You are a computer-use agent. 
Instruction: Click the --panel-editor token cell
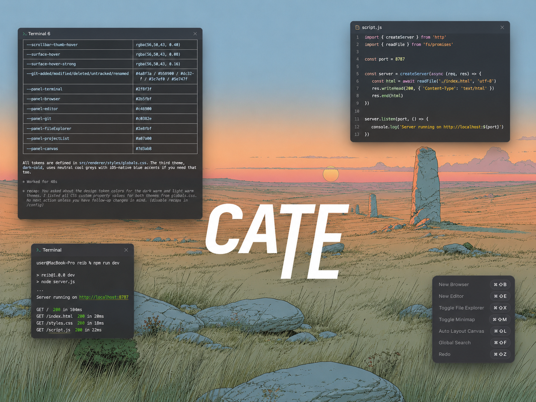[x=78, y=109]
